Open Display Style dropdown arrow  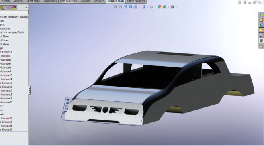pos(147,7)
